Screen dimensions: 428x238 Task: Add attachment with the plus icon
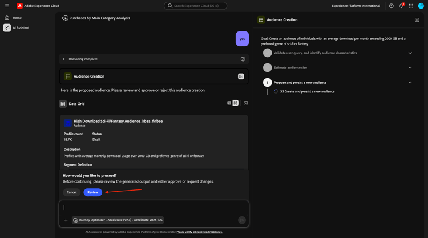tap(66, 220)
